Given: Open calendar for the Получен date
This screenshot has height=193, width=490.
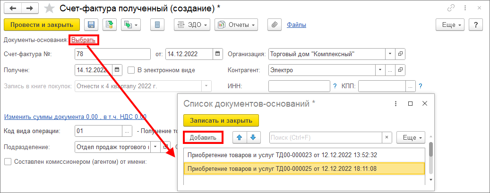Looking at the screenshot, I should pos(117,70).
